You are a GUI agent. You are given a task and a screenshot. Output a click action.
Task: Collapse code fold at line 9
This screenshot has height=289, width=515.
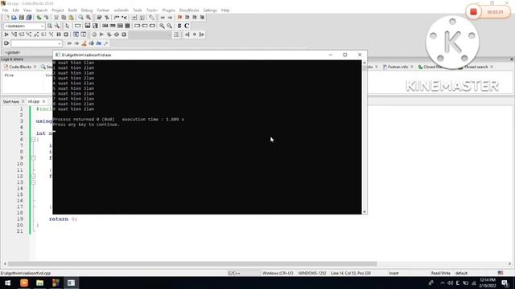(x=33, y=158)
